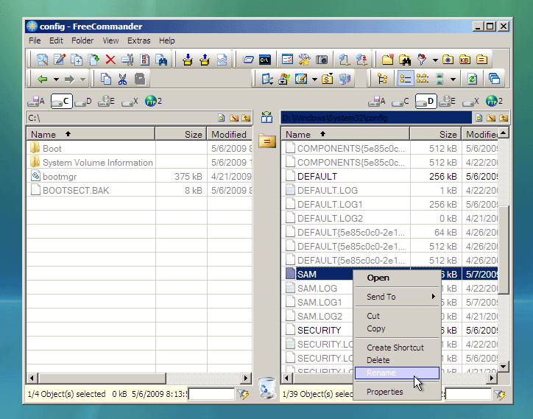Click the equals folder icon between panels
The height and width of the screenshot is (419, 533).
[x=266, y=141]
